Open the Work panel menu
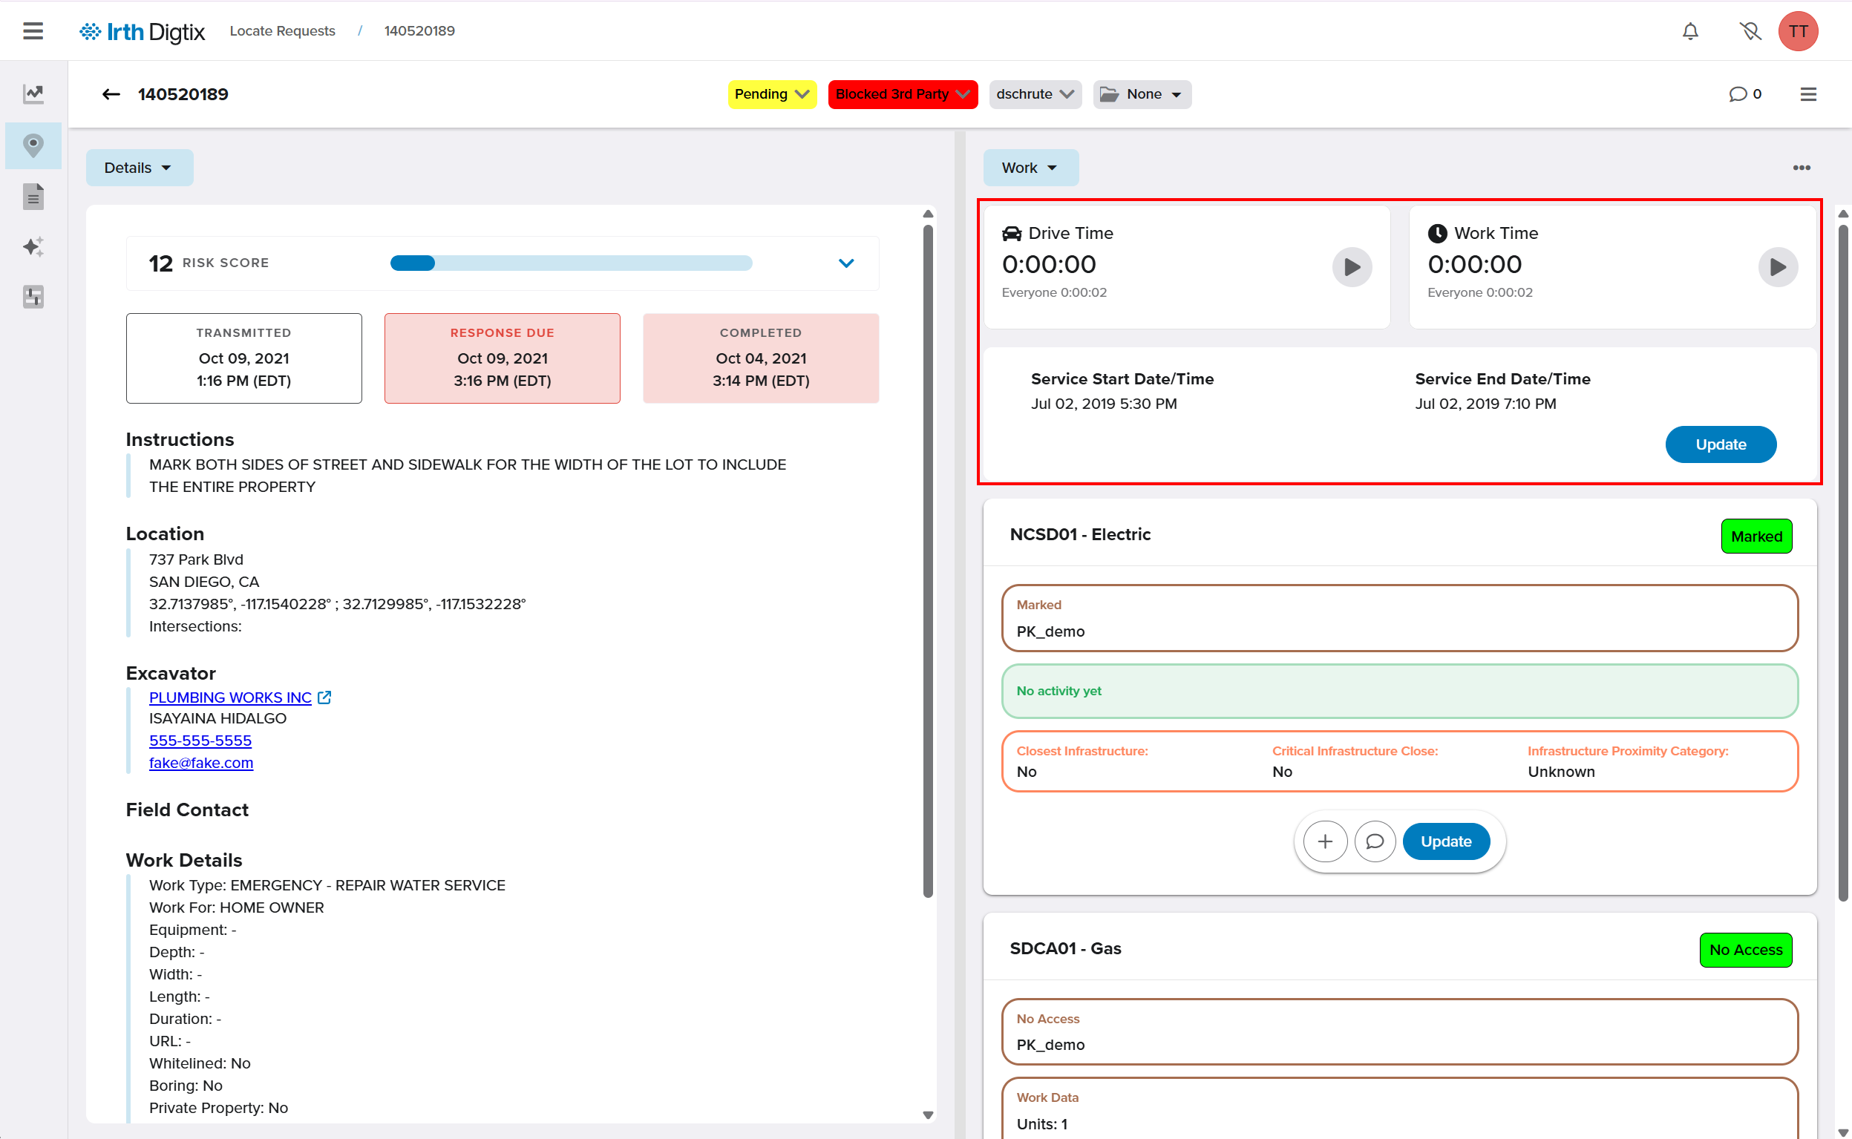Screen dimensions: 1852x1139 coord(1030,167)
